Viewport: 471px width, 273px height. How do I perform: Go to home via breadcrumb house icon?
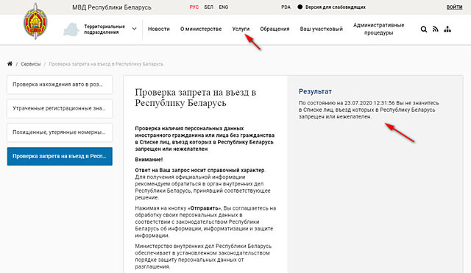(x=10, y=64)
